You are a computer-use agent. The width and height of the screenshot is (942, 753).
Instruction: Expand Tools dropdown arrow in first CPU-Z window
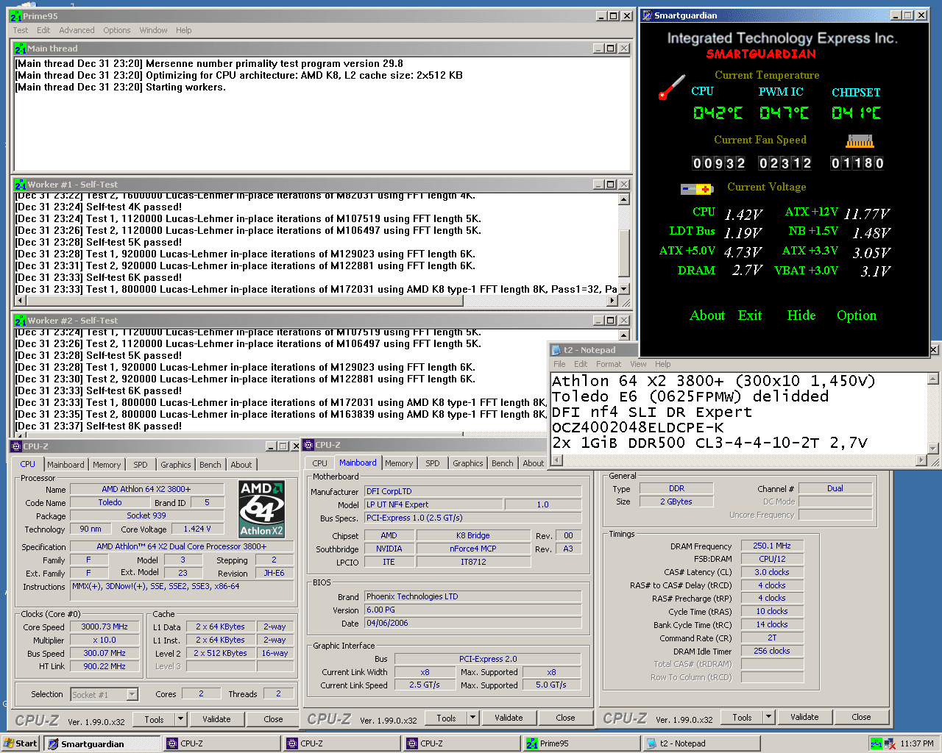pos(180,719)
